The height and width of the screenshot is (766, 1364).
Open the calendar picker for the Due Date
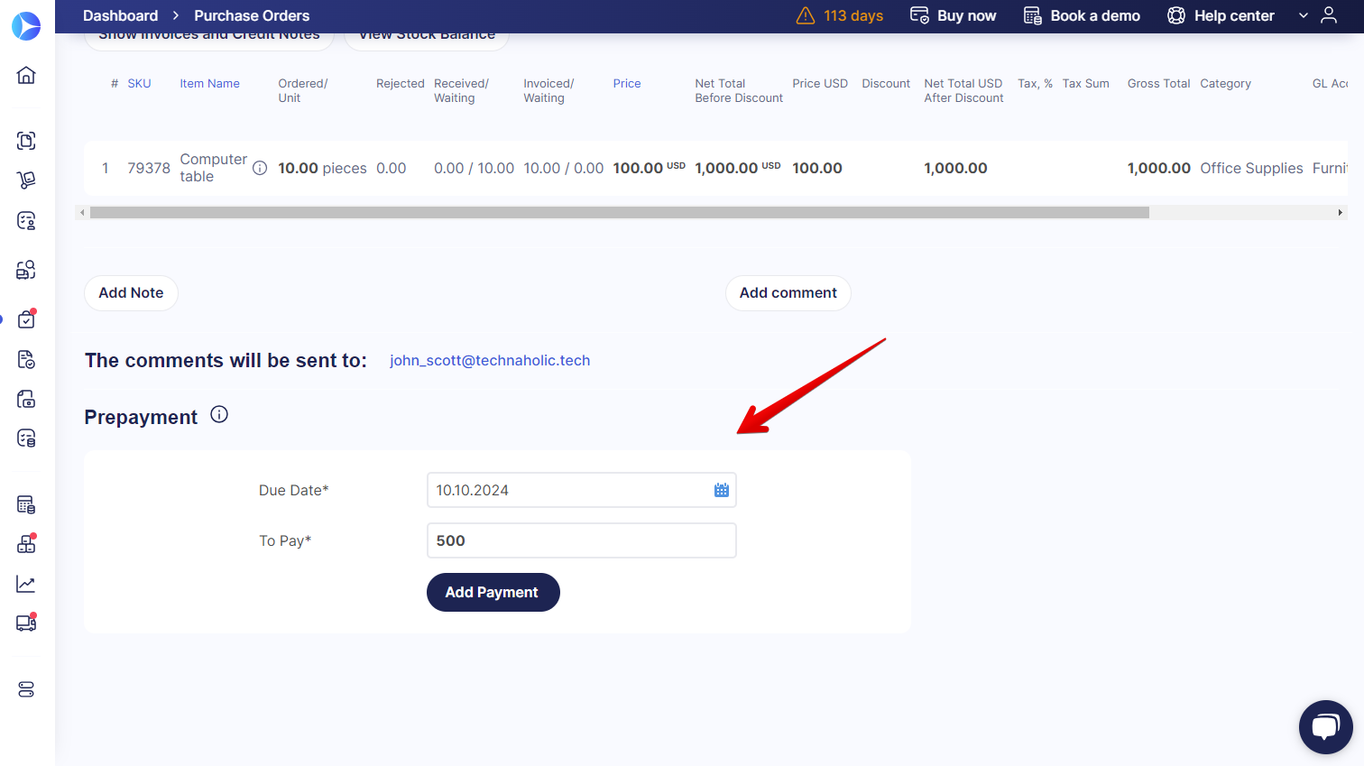[721, 490]
